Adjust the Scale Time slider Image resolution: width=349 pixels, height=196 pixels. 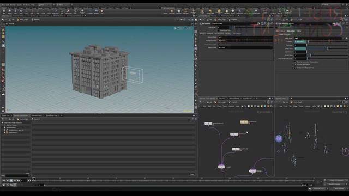coord(327,55)
